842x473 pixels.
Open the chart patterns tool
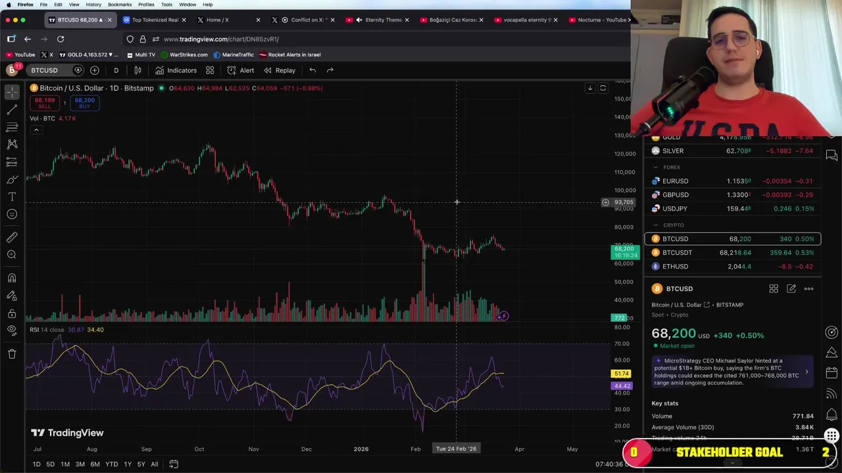coord(12,144)
